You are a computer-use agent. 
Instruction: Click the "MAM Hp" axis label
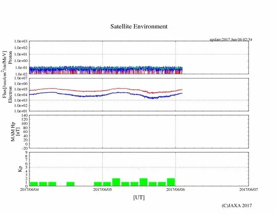[x=13, y=132]
